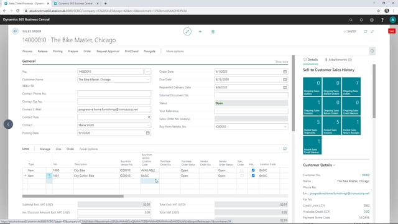Open the Navigate menu
The width and height of the screenshot is (398, 224).
[x=149, y=51]
